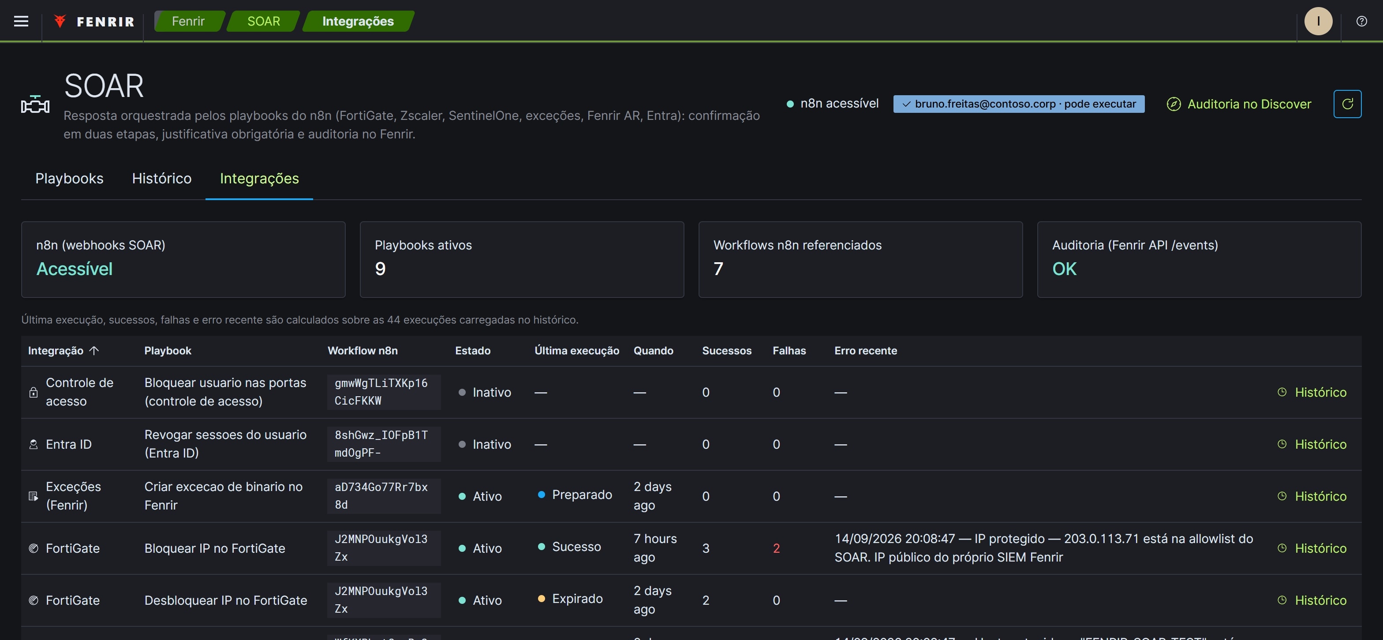
Task: Click the IP protegido error message text
Action: point(1044,548)
